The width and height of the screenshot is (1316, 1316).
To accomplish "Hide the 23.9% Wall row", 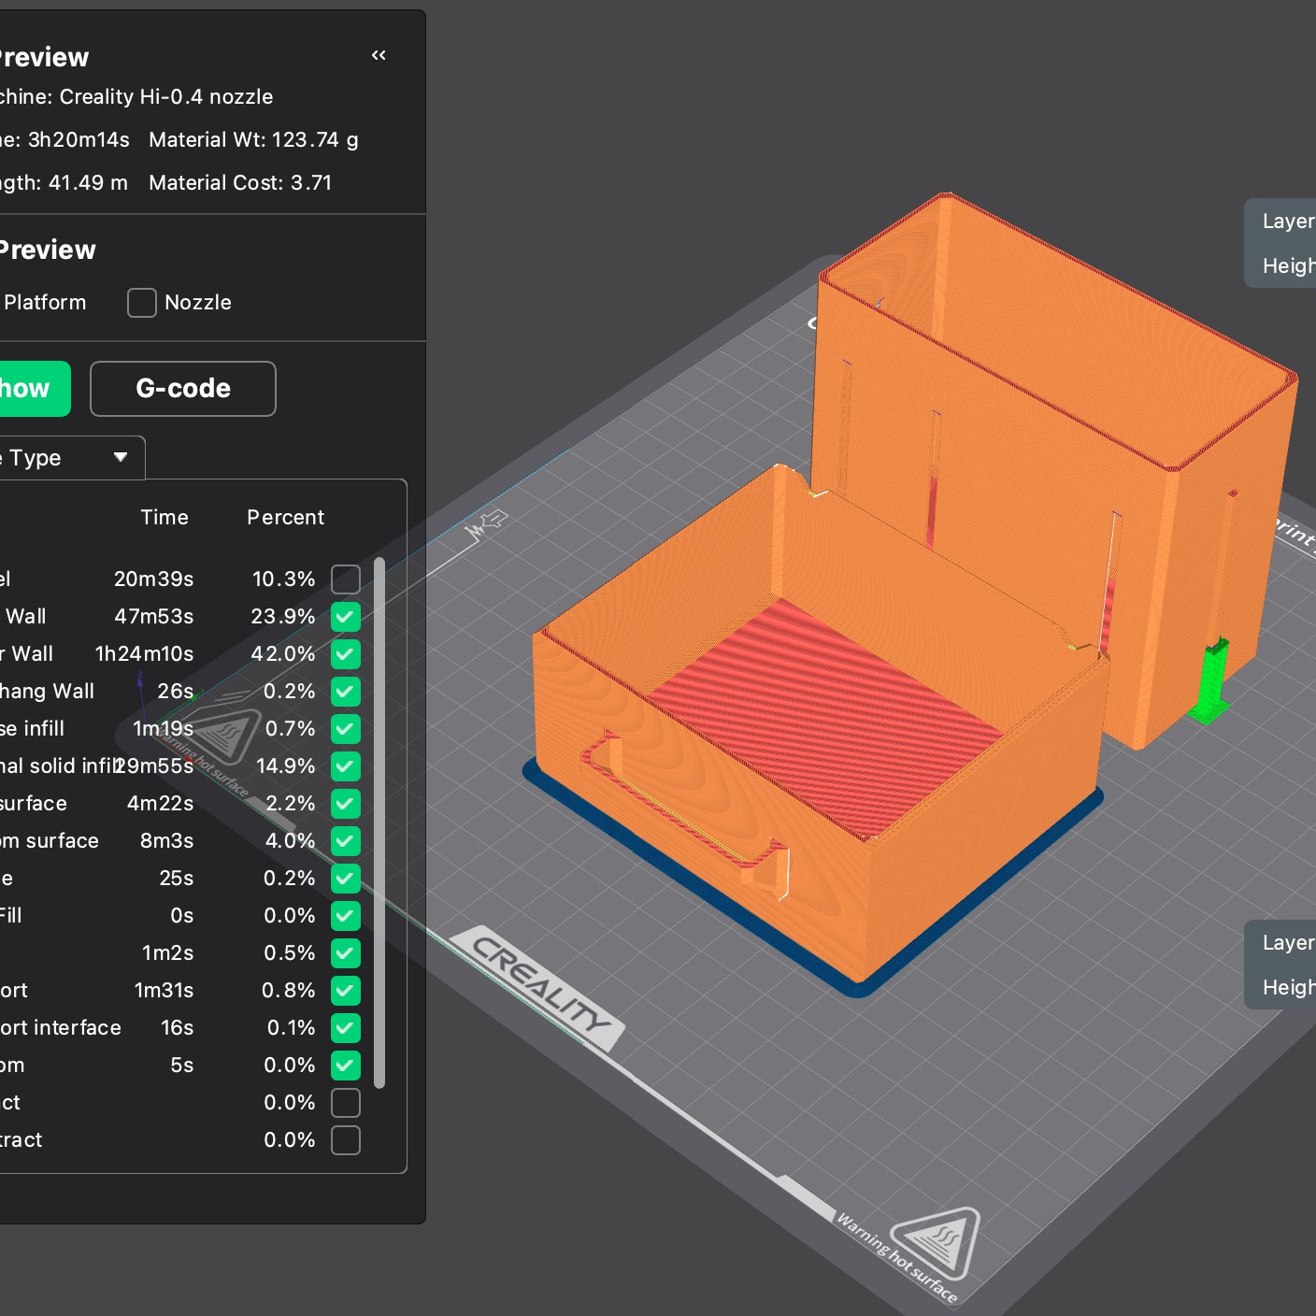I will tap(346, 617).
